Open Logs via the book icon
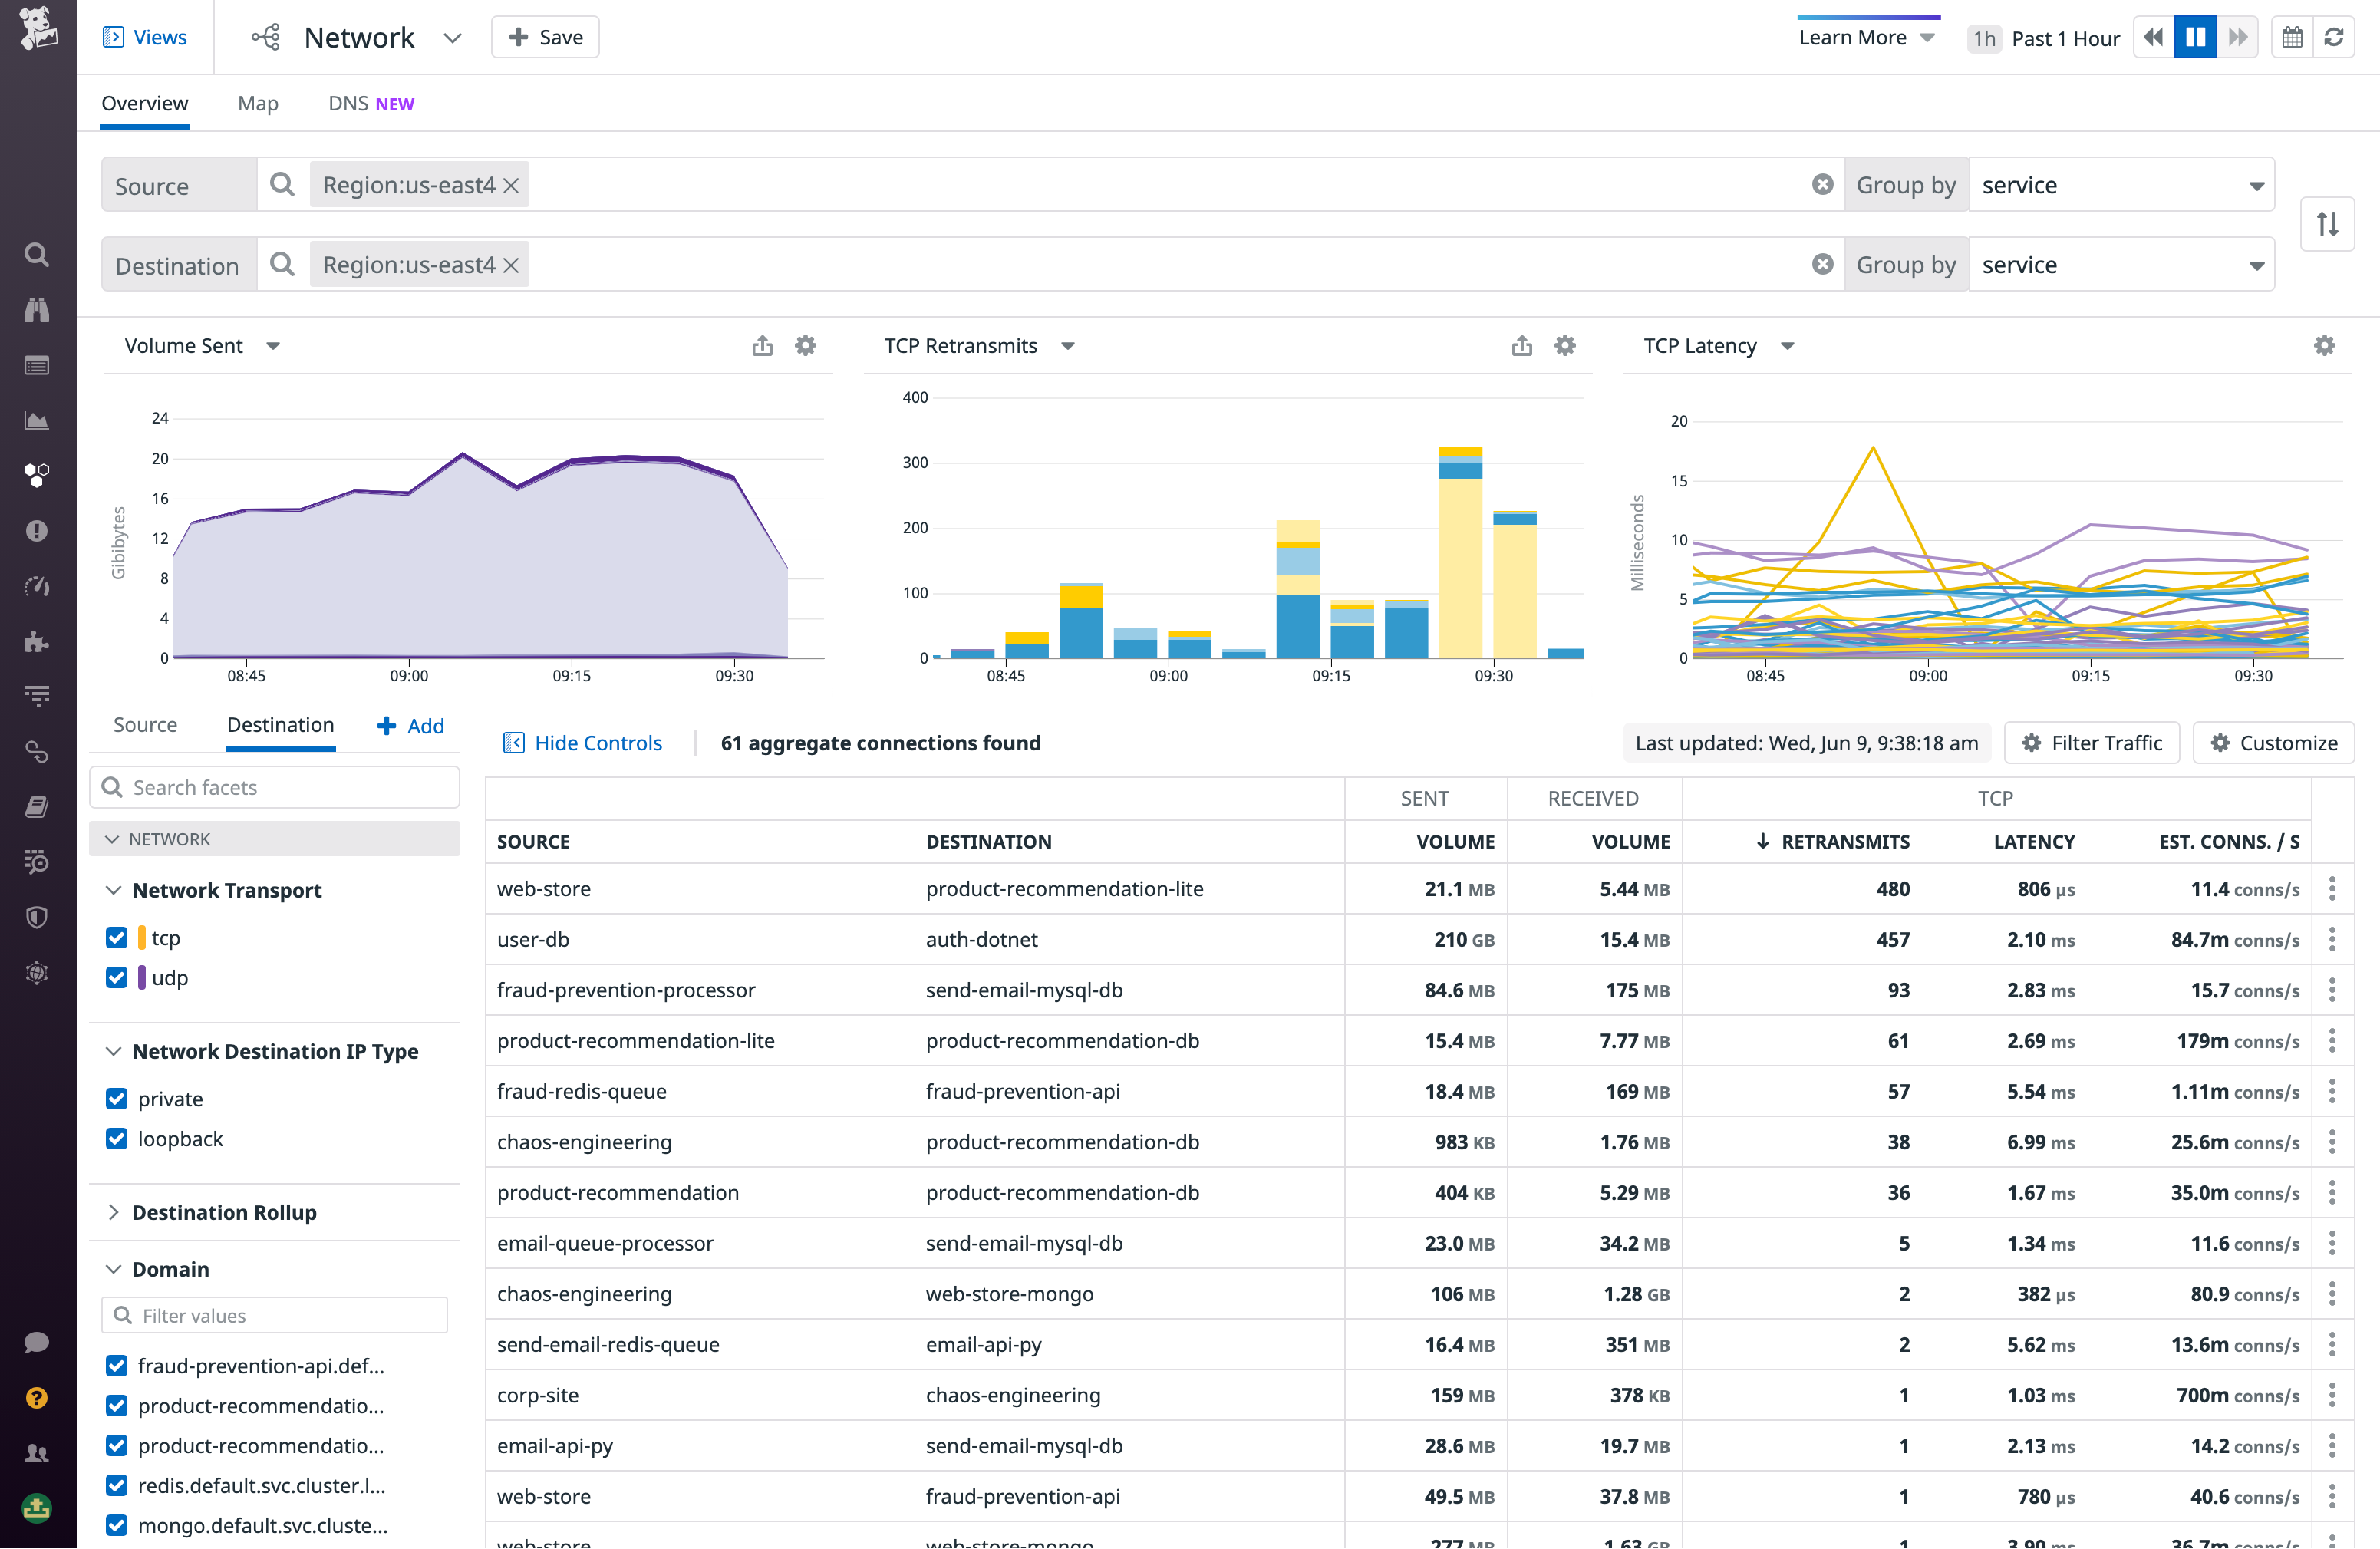The width and height of the screenshot is (2380, 1549). pyautogui.click(x=37, y=807)
